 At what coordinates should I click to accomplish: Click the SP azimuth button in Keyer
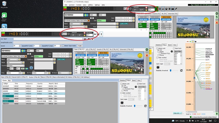pyautogui.click(x=73, y=35)
